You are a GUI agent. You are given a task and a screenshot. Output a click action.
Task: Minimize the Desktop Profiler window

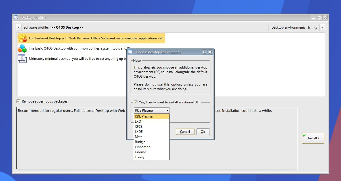(313, 18)
